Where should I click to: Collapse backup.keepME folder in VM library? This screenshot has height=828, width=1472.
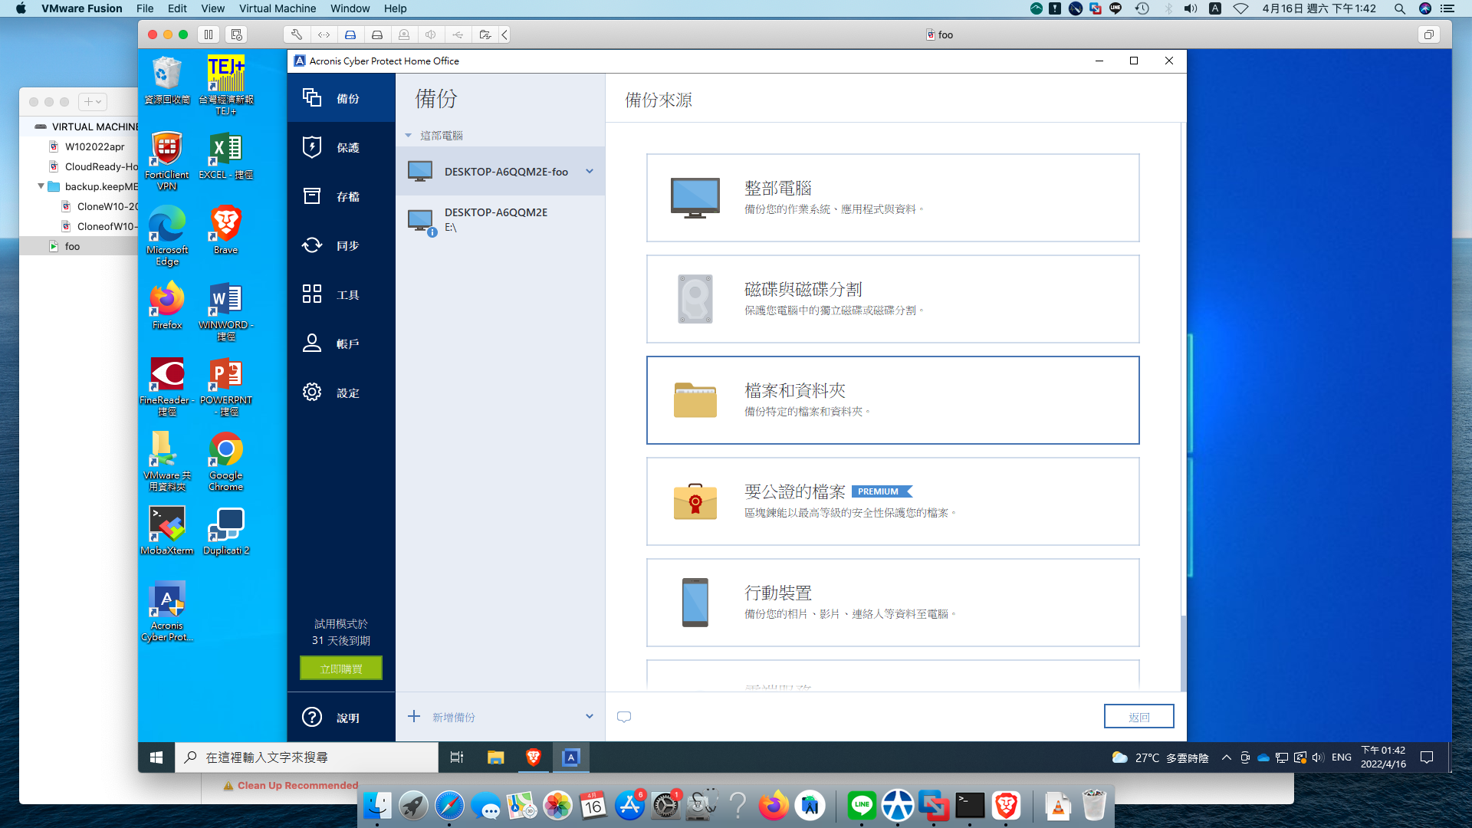pyautogui.click(x=41, y=186)
